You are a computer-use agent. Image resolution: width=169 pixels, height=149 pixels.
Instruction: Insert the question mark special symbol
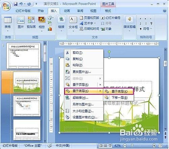(151, 24)
